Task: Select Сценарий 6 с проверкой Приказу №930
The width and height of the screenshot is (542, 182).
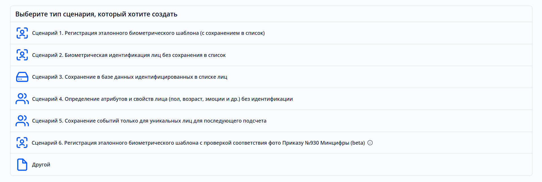Action: point(198,143)
